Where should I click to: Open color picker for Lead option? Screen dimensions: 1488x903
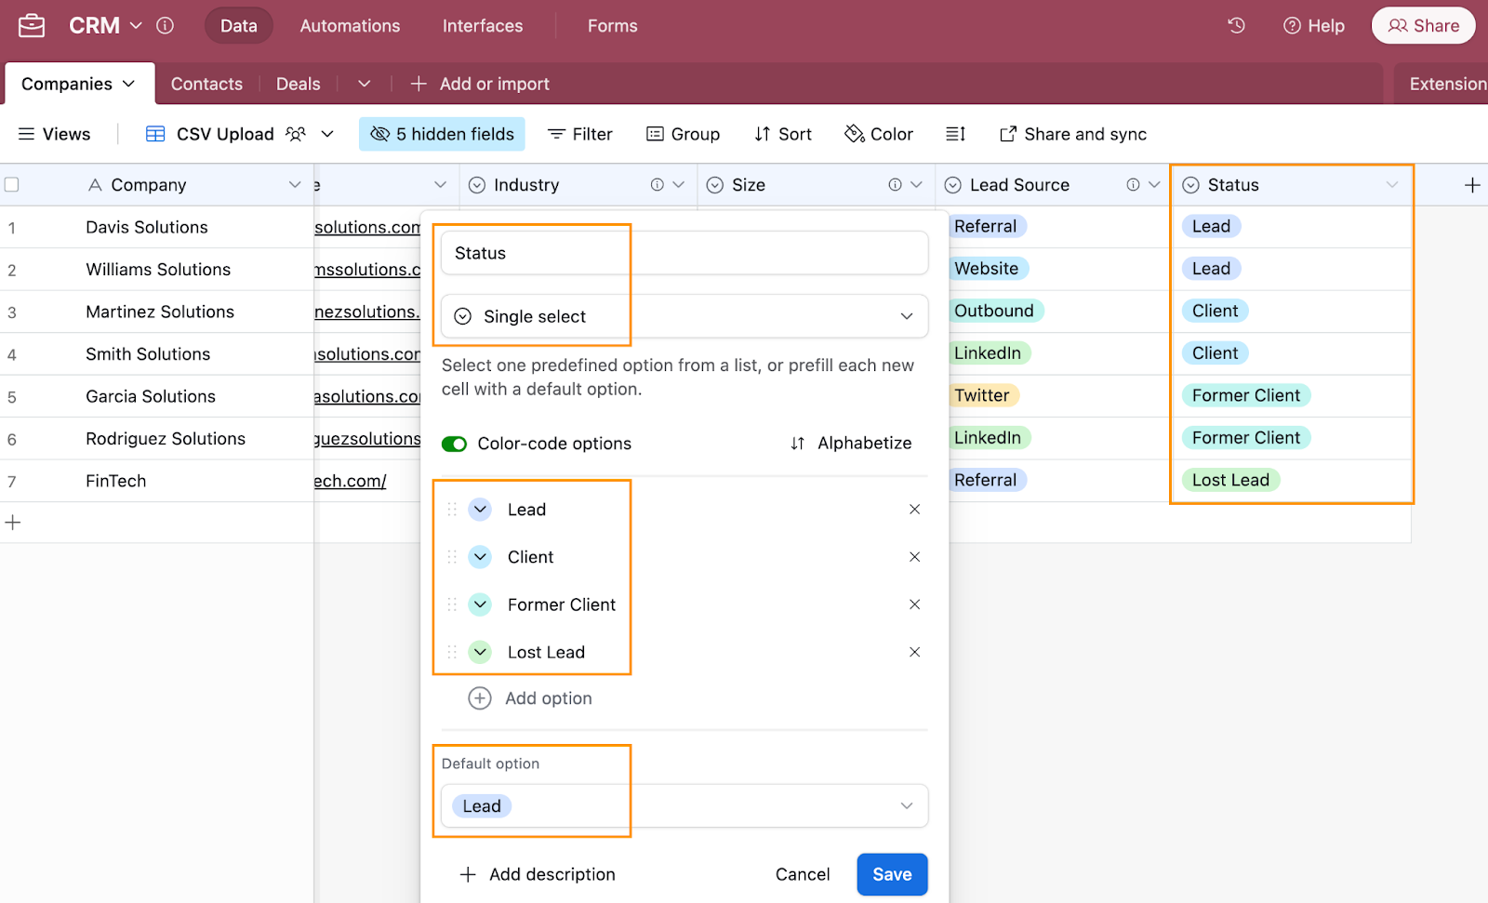pos(480,510)
